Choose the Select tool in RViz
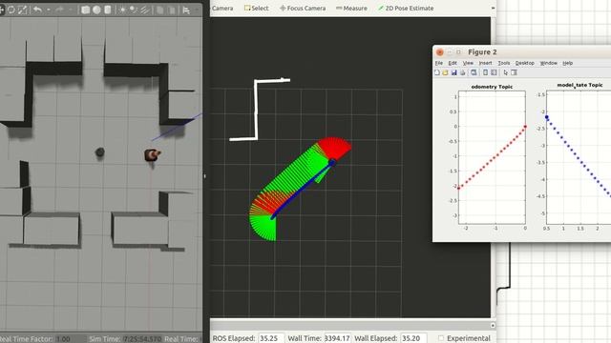 tap(257, 8)
